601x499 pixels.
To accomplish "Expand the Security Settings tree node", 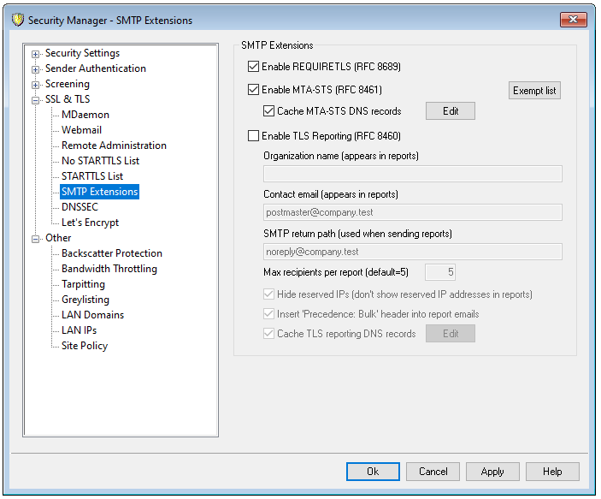I will [36, 54].
